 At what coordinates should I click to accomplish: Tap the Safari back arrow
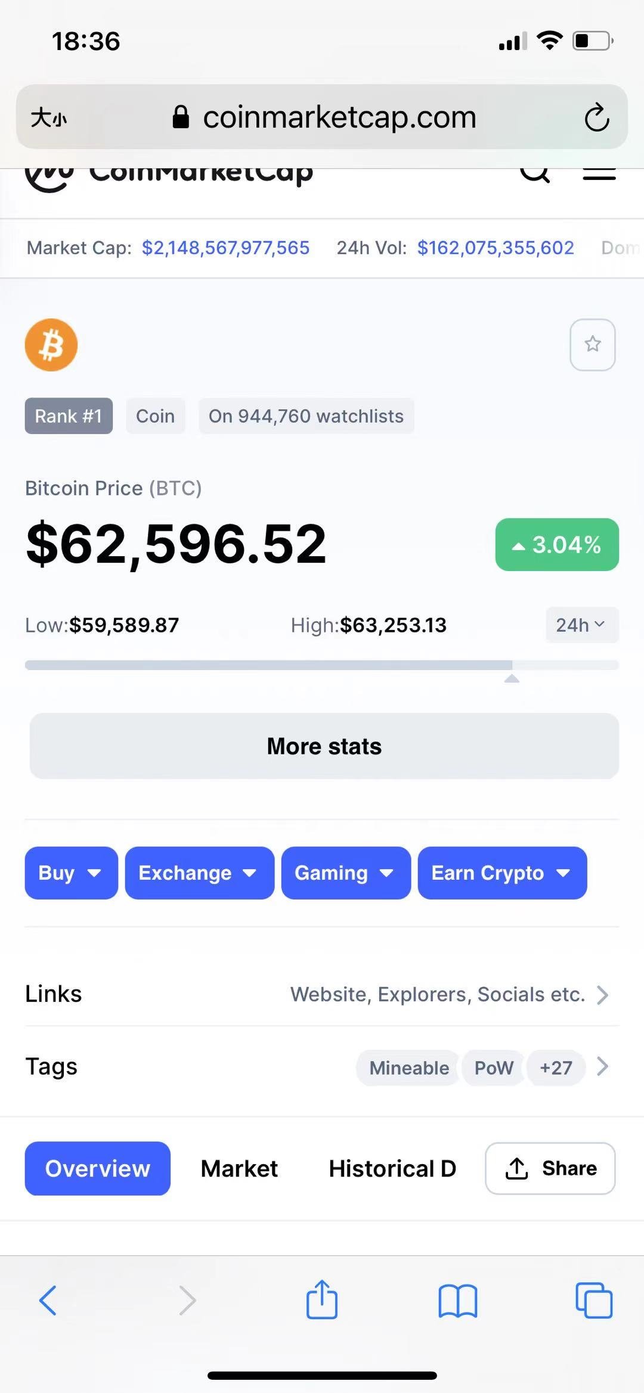click(x=48, y=1300)
